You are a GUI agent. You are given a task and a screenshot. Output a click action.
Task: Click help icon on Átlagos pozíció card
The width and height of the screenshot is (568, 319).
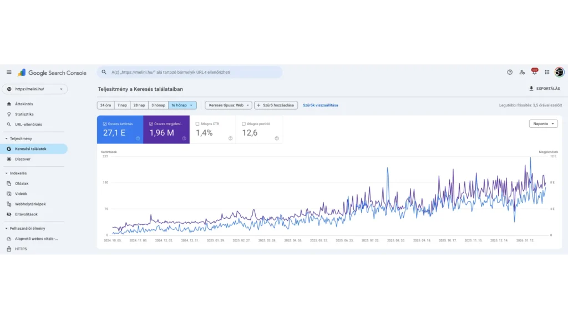click(x=276, y=138)
